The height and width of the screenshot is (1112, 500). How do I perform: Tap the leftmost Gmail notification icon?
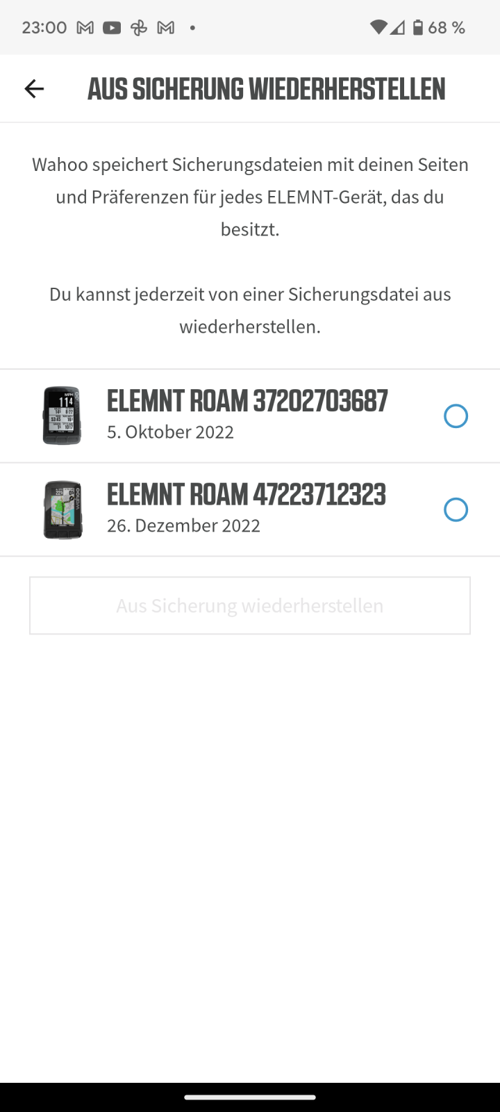tap(85, 28)
